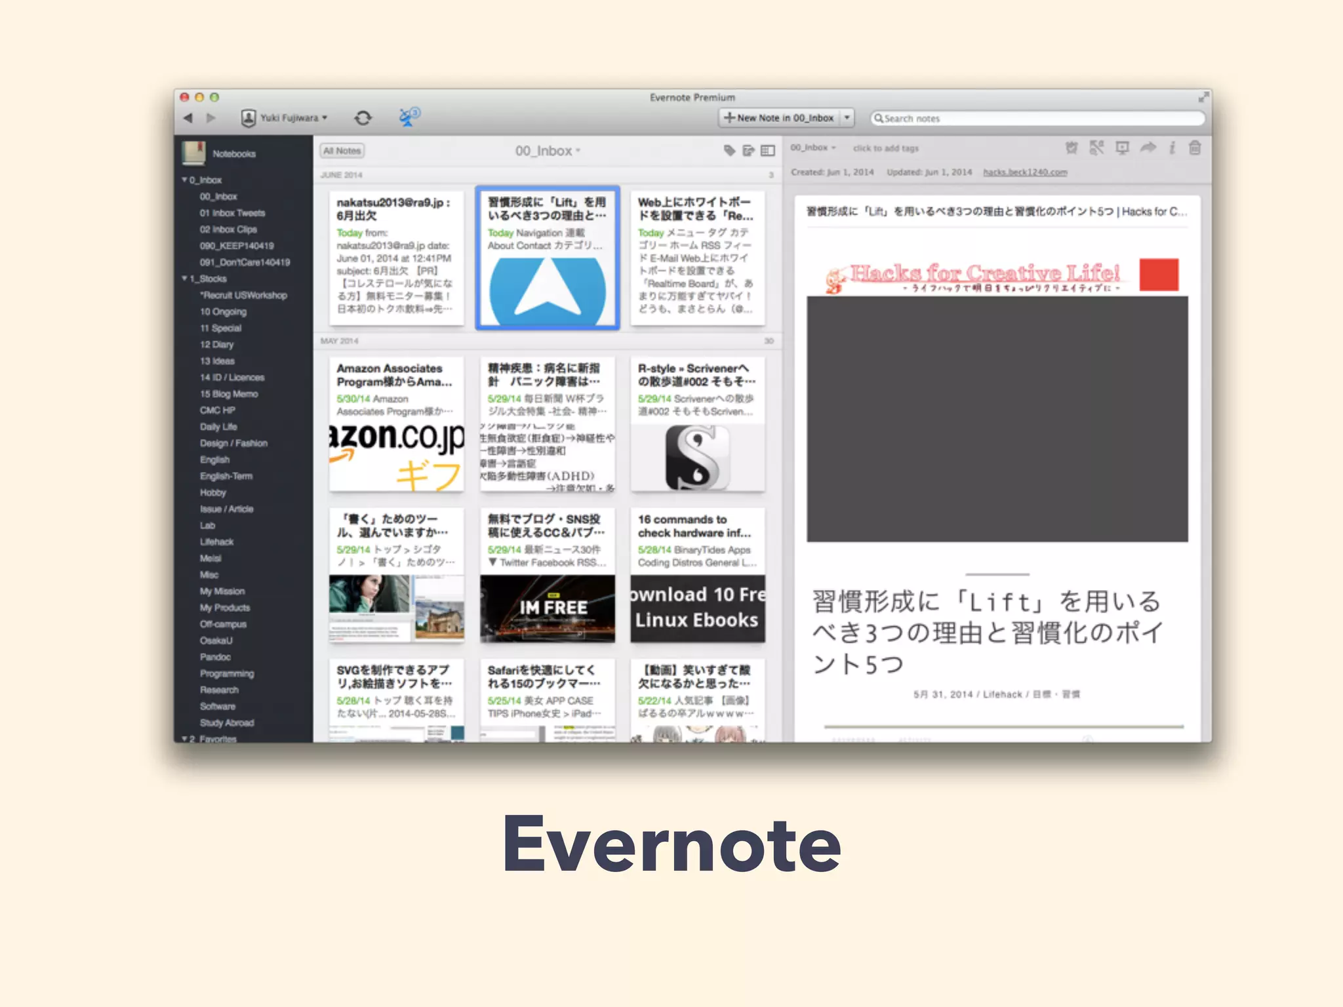Select the 02 Inbox Clips notebook
Image resolution: width=1343 pixels, height=1007 pixels.
(x=228, y=229)
